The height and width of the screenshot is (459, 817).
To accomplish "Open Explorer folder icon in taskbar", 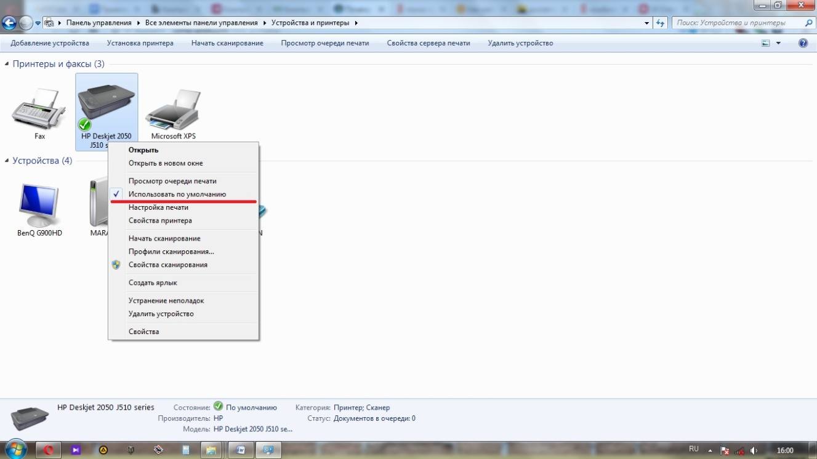I will pyautogui.click(x=212, y=450).
